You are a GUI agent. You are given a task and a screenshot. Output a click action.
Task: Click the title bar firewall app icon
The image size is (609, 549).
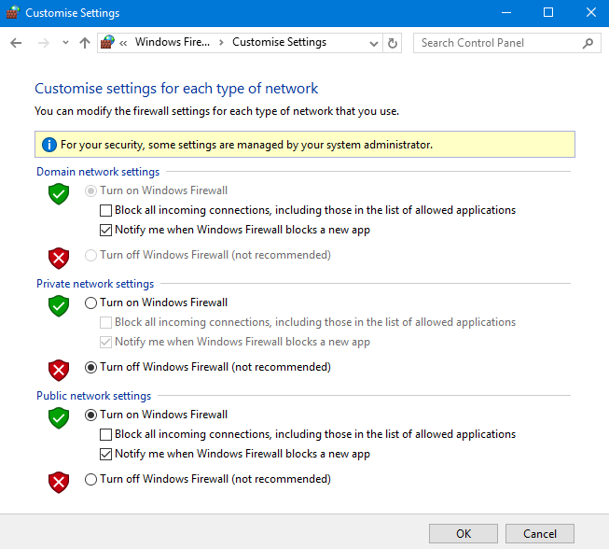pos(13,12)
